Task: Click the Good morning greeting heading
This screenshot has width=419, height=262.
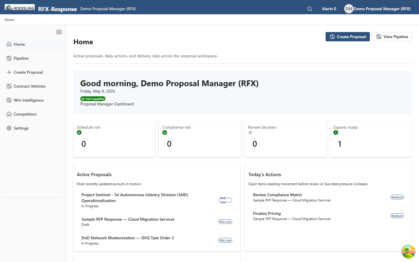Action: [169, 83]
